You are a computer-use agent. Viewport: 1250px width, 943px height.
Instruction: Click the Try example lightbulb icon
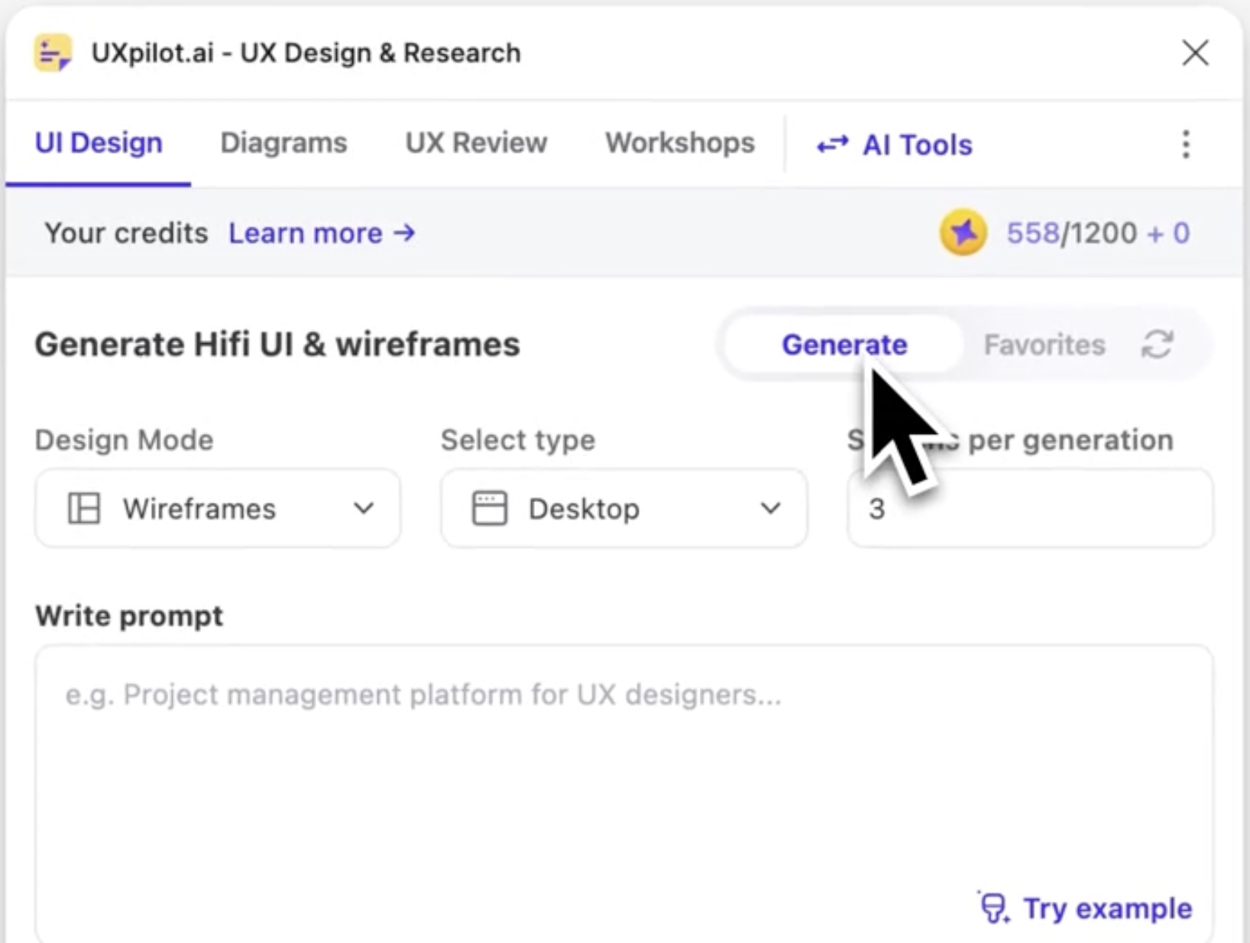click(x=993, y=908)
